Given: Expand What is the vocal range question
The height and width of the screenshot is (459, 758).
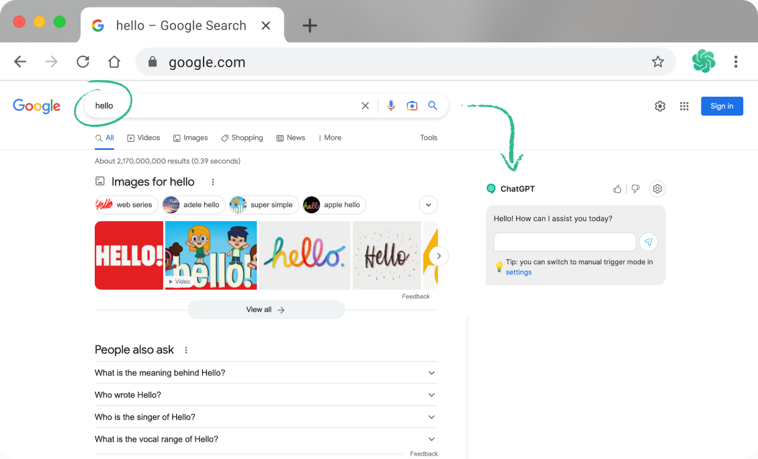Looking at the screenshot, I should point(266,439).
